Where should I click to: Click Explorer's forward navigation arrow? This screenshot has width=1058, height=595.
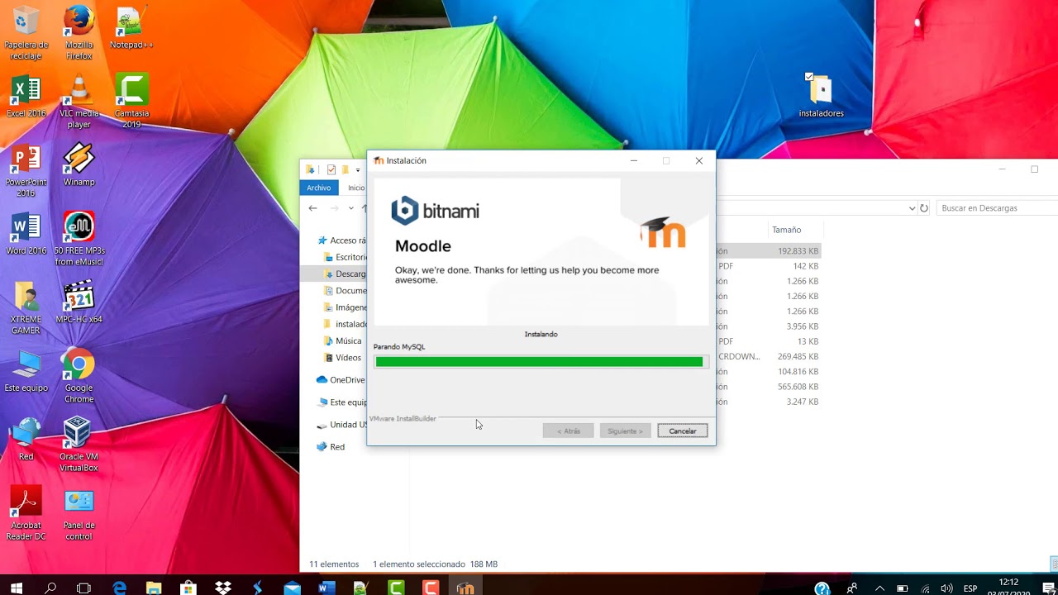(334, 208)
